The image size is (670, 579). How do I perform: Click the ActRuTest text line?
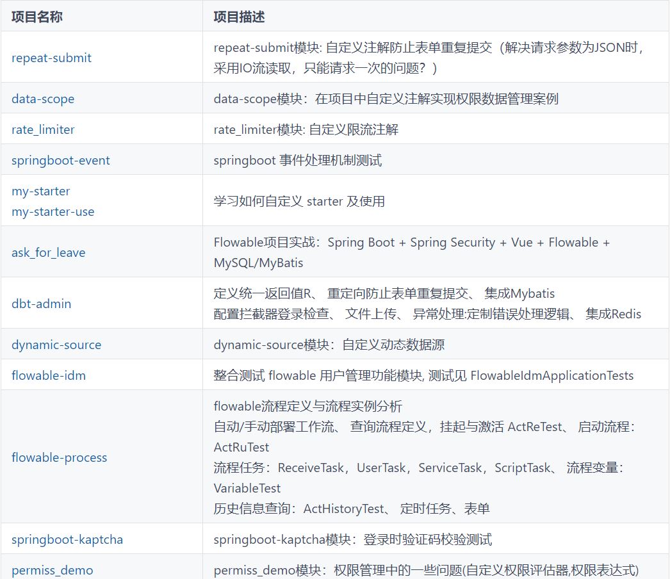[x=241, y=448]
